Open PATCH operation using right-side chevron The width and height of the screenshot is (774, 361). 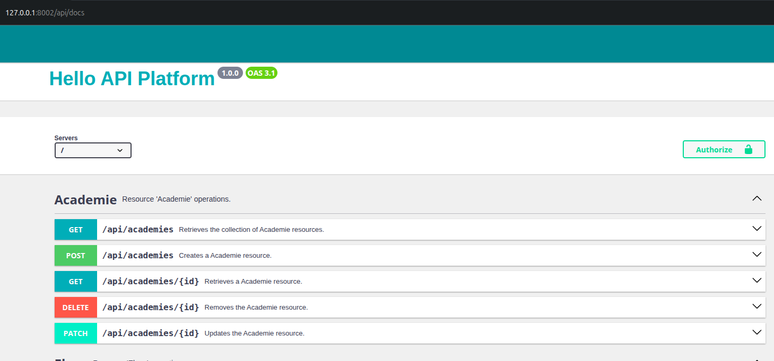point(757,332)
